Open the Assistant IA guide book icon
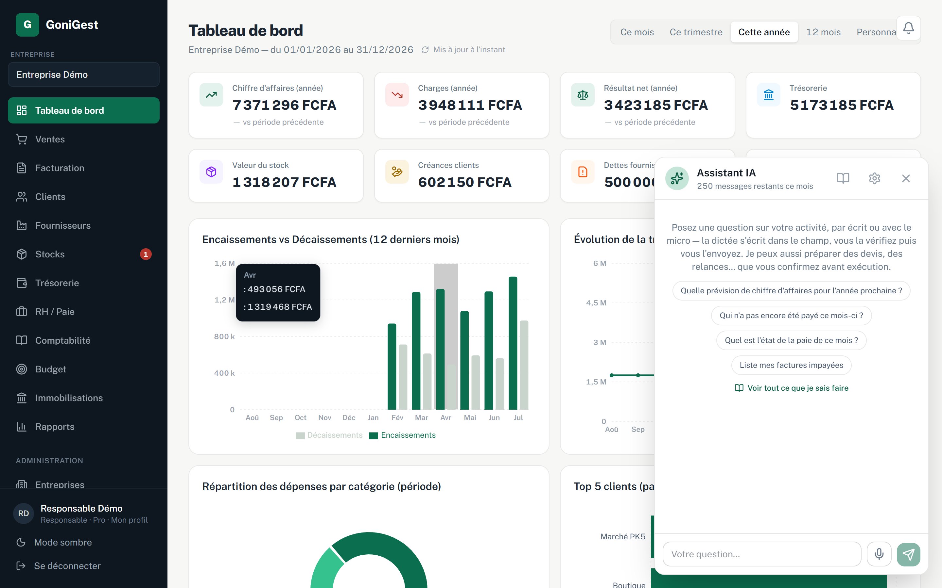Image resolution: width=942 pixels, height=588 pixels. (843, 178)
